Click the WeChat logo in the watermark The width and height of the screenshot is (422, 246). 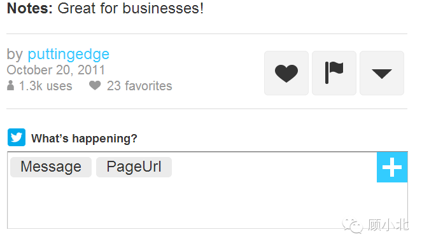(353, 226)
